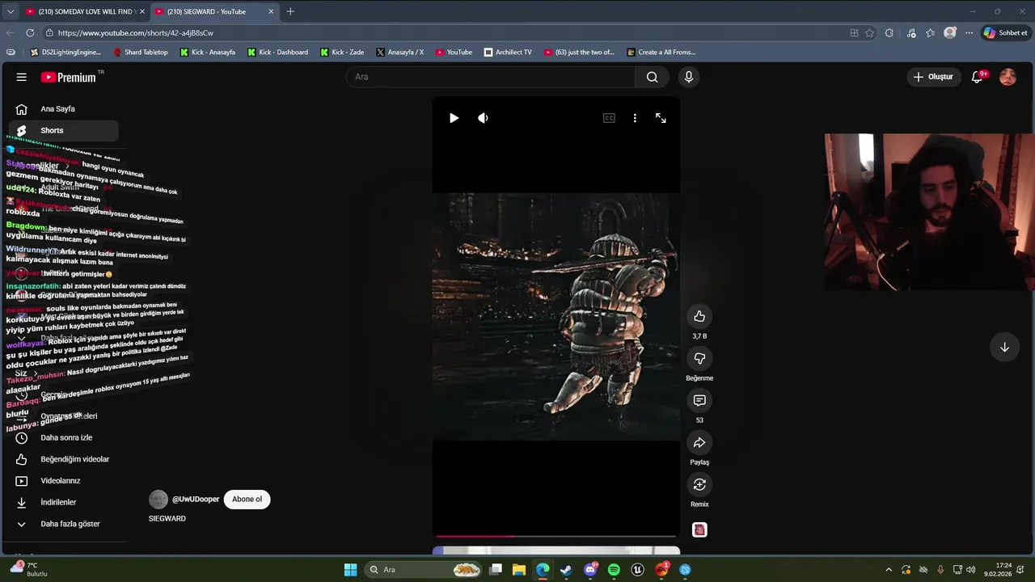Open the YouTube bookmark
This screenshot has width=1035, height=582.
point(454,53)
